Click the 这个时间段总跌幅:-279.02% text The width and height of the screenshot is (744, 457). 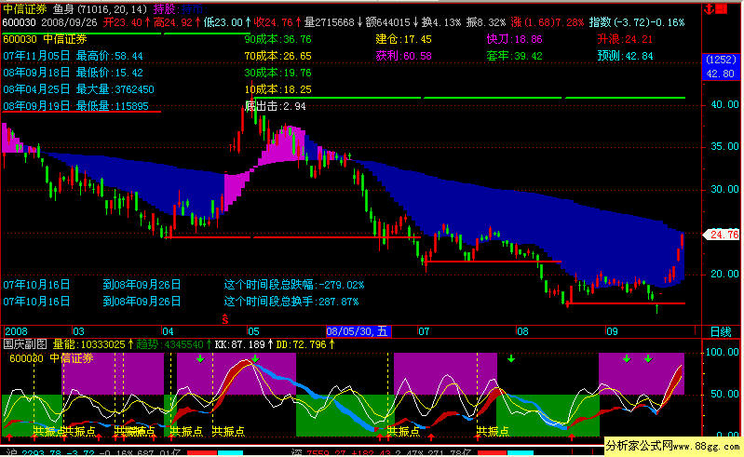[294, 285]
